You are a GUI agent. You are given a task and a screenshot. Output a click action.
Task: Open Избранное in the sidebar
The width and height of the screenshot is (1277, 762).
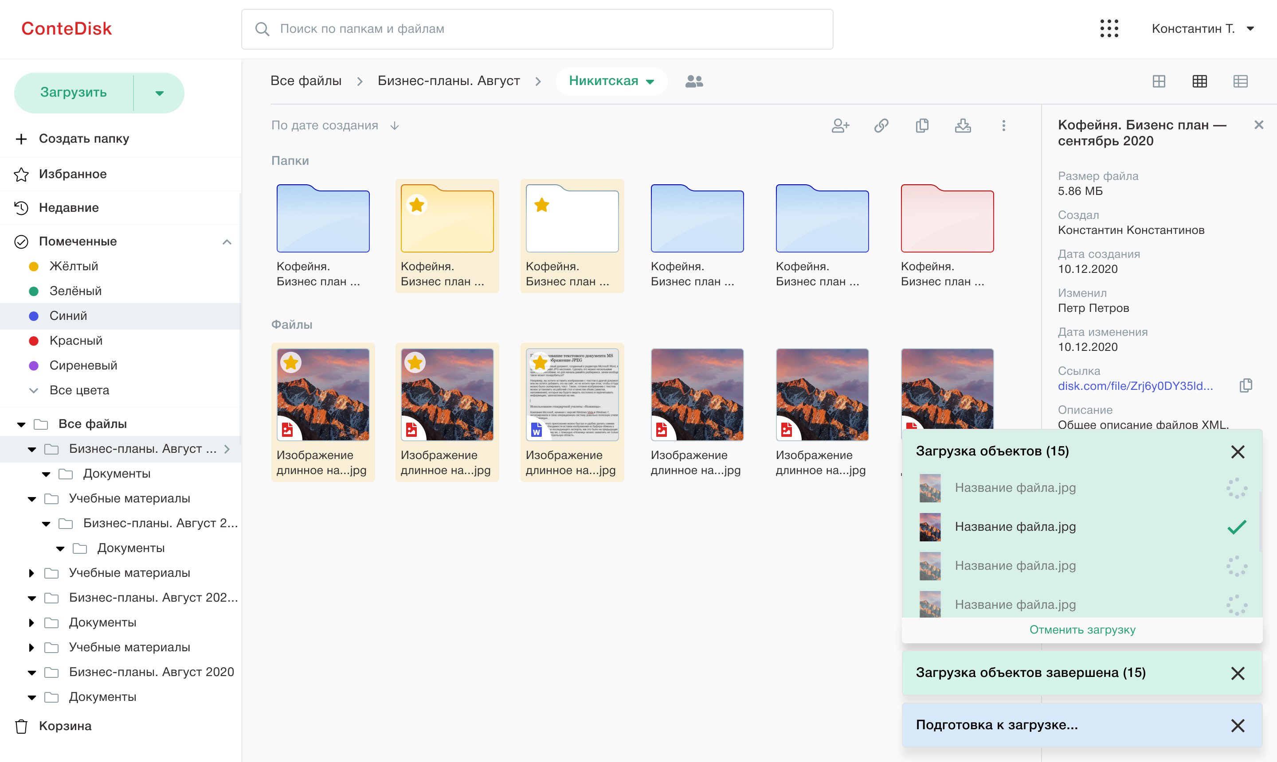tap(72, 174)
